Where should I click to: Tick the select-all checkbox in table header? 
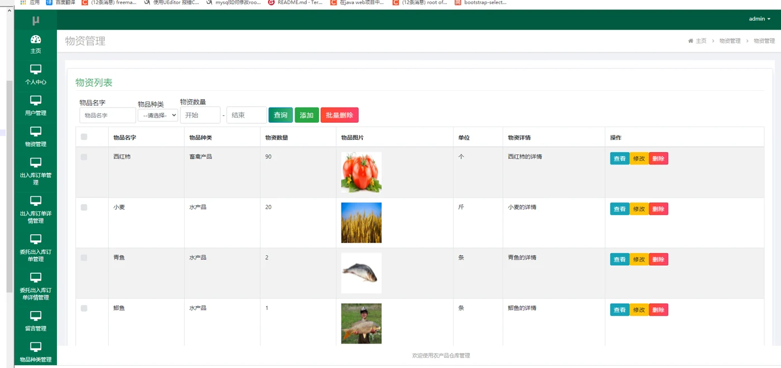click(84, 137)
